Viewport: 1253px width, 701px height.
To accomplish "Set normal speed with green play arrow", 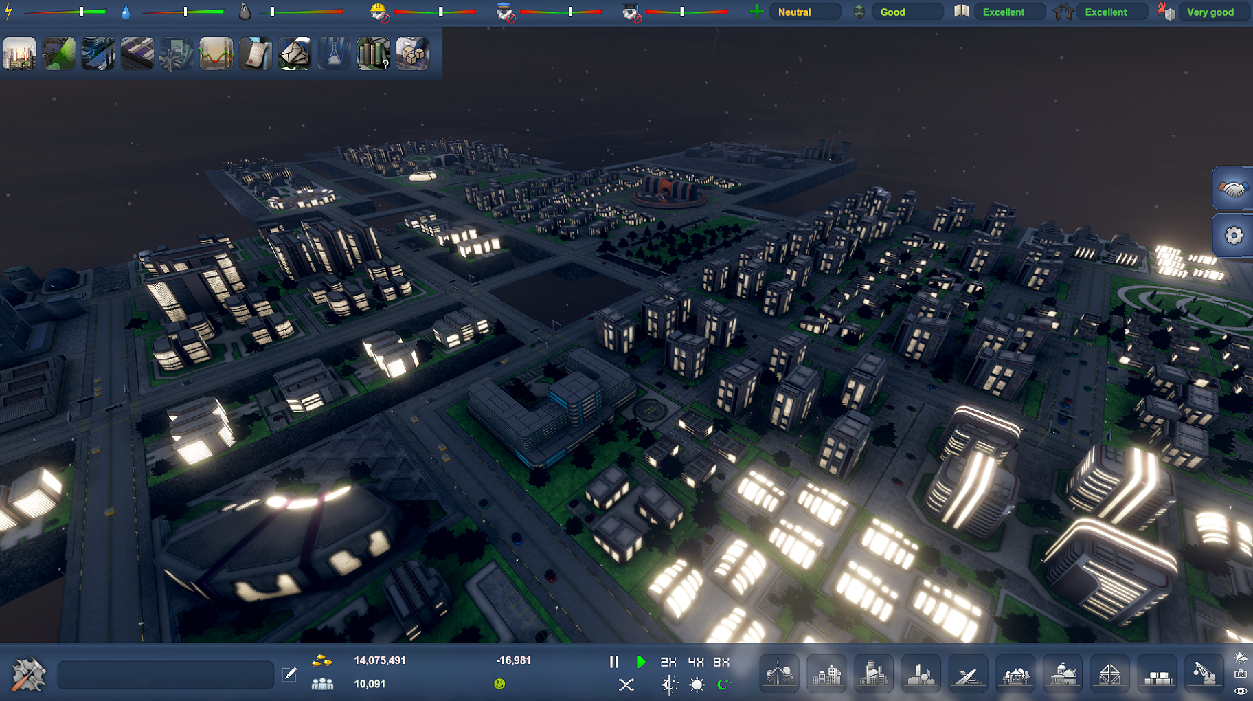I will pos(641,661).
